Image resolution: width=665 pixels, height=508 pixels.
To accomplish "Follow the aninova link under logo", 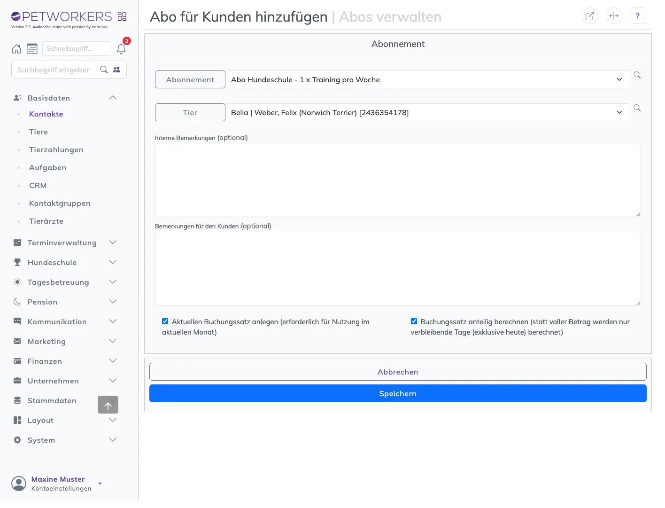I will point(100,27).
